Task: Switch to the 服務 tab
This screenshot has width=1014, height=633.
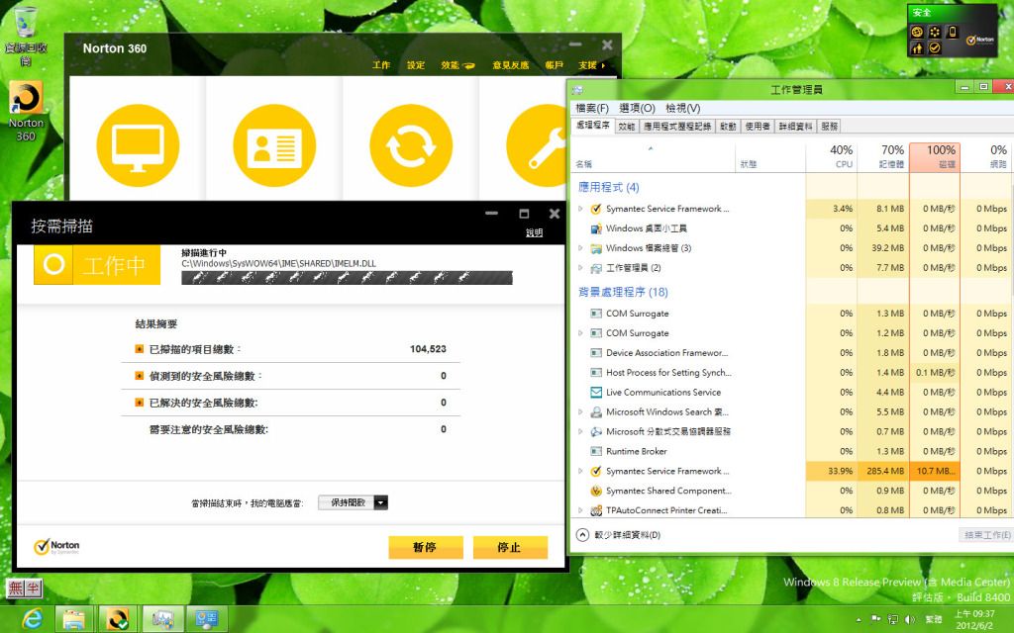Action: coord(830,127)
